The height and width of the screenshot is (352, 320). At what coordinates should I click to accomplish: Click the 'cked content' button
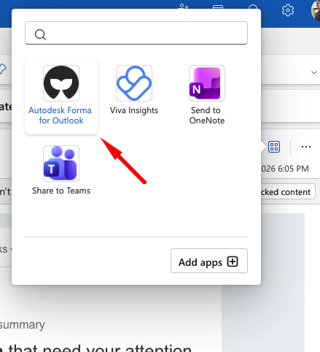[x=288, y=192]
